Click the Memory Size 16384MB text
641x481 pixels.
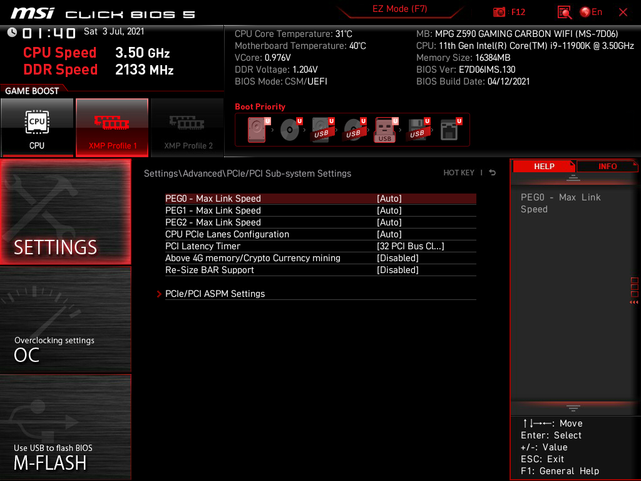click(463, 58)
